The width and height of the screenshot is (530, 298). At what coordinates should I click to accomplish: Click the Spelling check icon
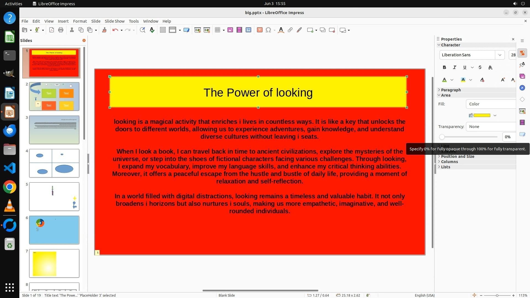pos(152,30)
